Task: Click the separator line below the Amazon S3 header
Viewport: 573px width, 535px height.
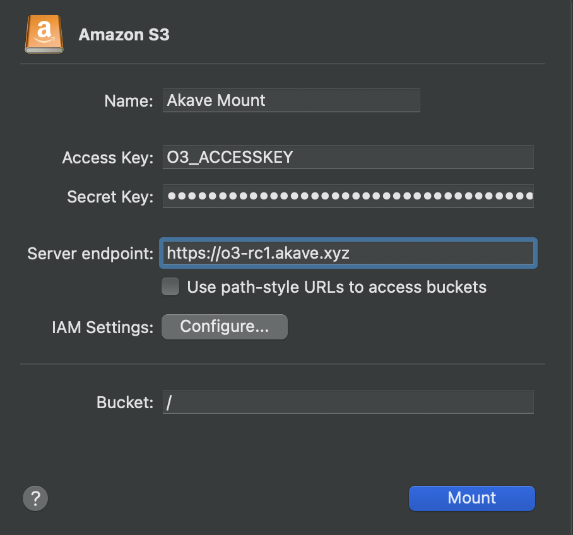Action: pyautogui.click(x=283, y=64)
